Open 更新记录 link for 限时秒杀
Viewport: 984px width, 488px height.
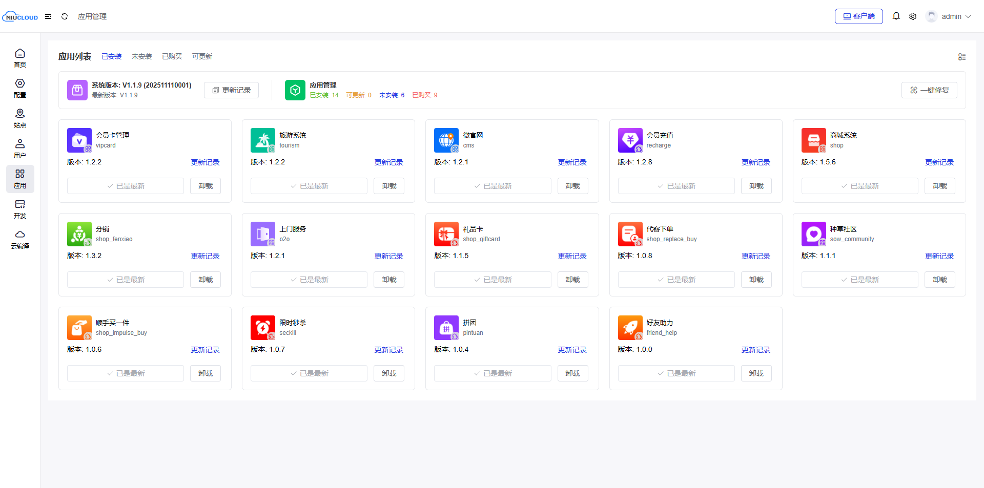click(388, 350)
